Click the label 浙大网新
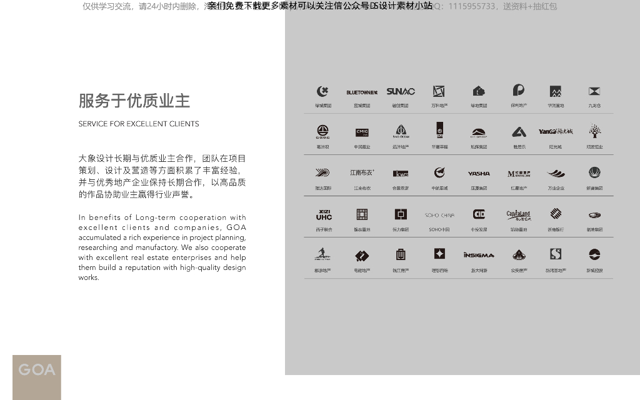 (x=479, y=270)
